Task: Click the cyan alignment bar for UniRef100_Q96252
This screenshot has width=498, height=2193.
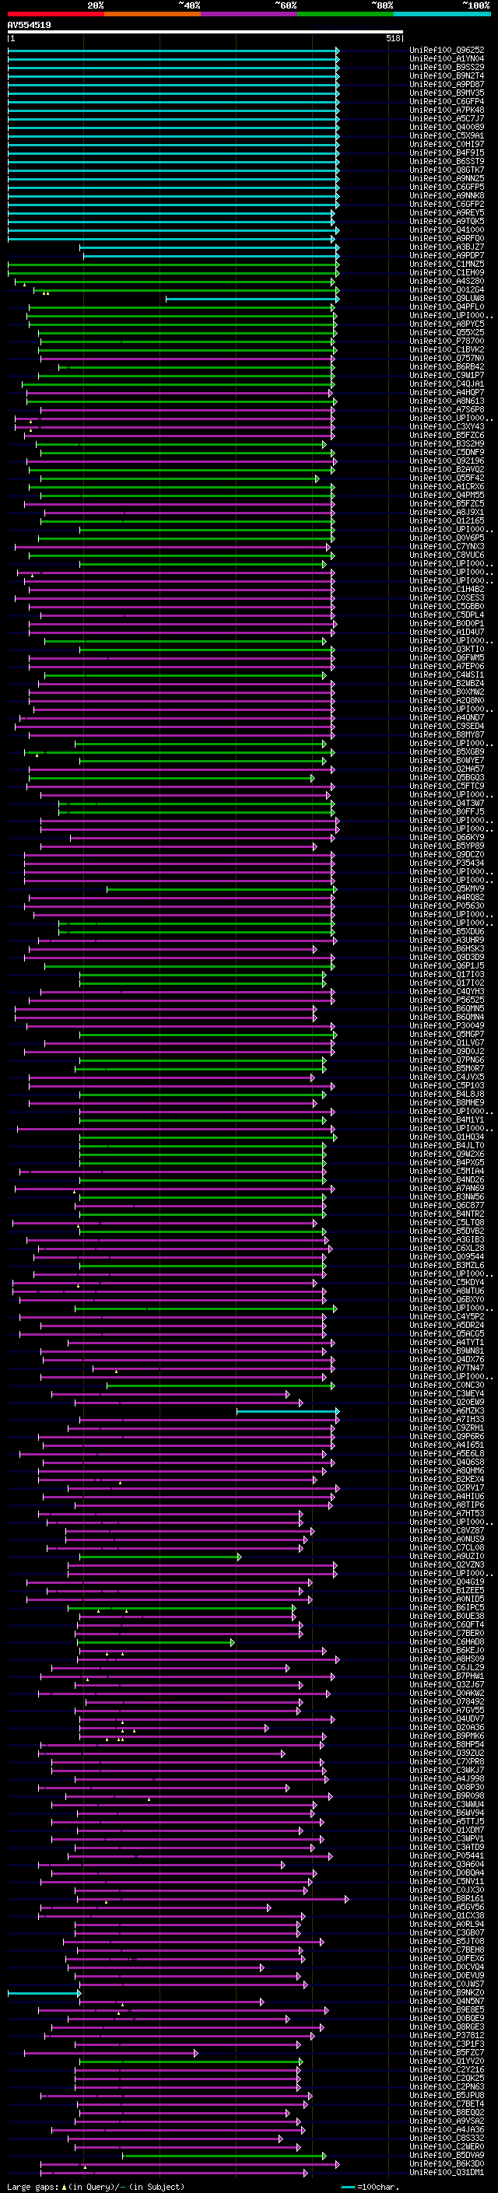Action: (174, 51)
